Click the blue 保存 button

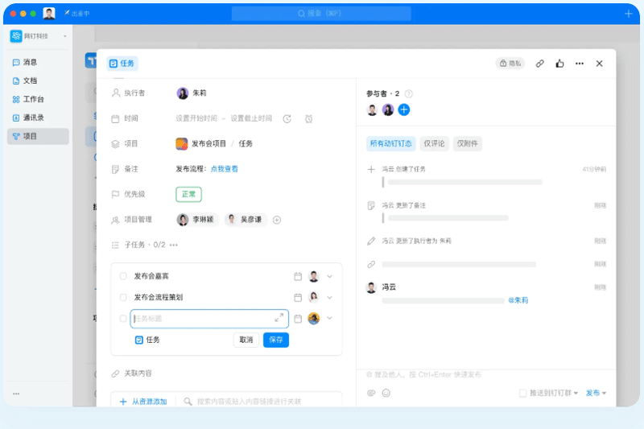point(275,340)
